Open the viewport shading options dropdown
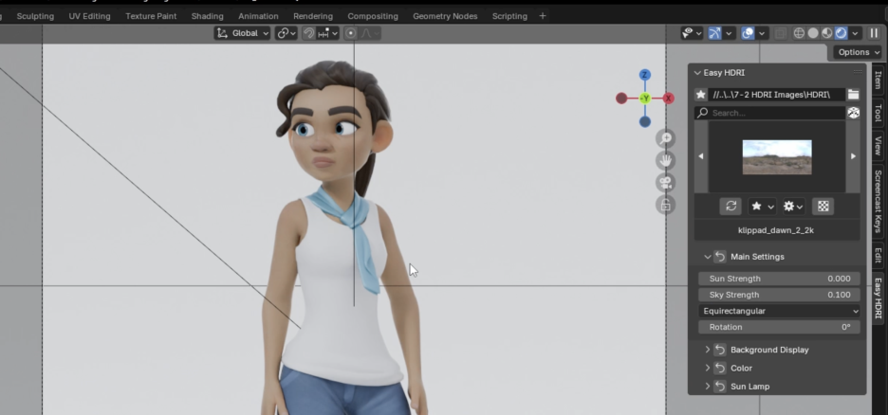Screen dimensions: 888x415 coord(855,33)
